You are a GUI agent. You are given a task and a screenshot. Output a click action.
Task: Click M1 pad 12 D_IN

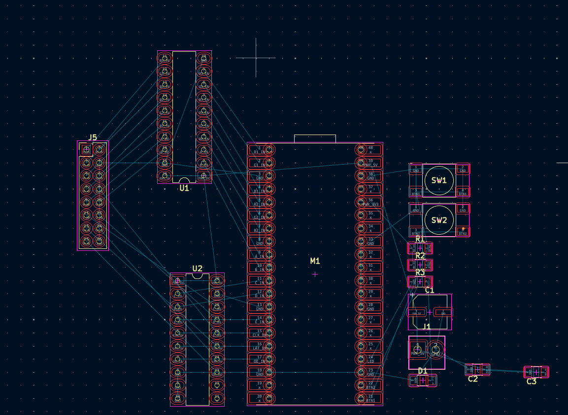pyautogui.click(x=260, y=294)
